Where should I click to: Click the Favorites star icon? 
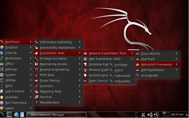(2, 97)
